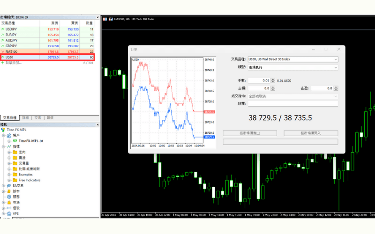Viewport: 375px width, 234px height.
Task: Click the 信號 signals icon in Navigator
Action: pos(9,208)
